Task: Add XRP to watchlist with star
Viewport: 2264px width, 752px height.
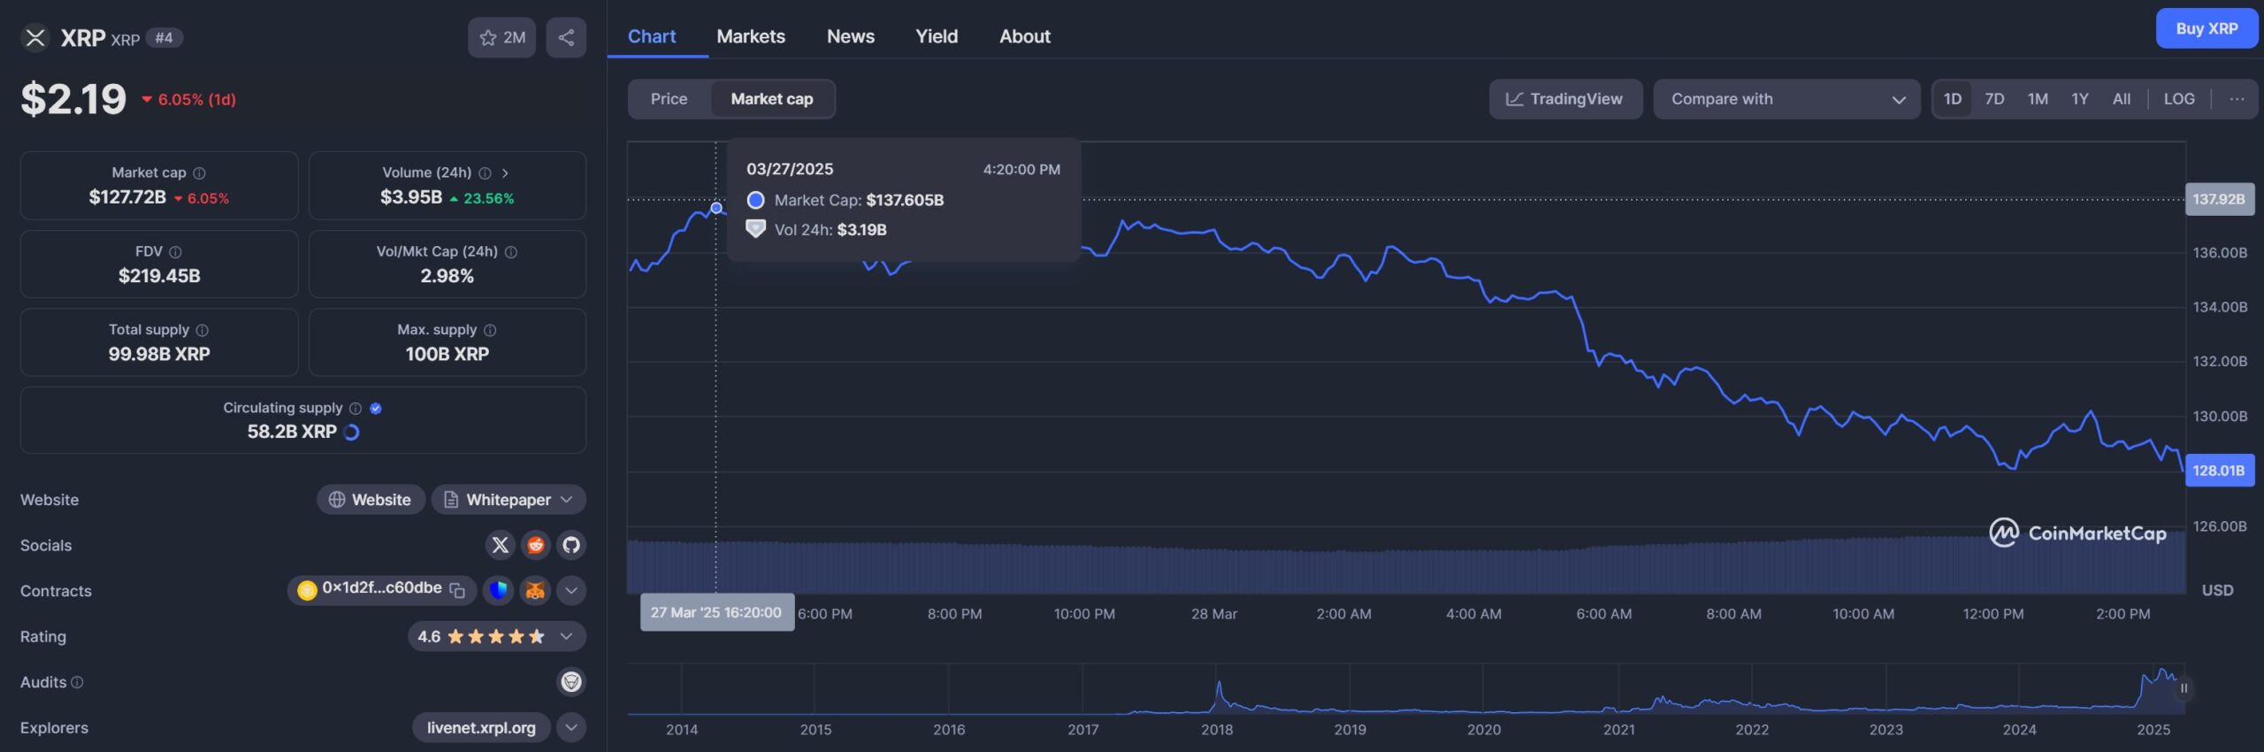Action: click(x=501, y=37)
